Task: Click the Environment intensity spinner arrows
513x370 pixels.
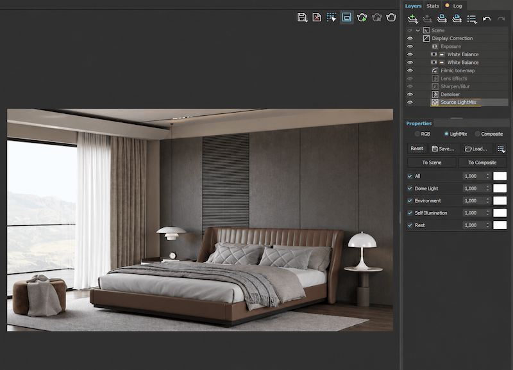Action: point(487,200)
